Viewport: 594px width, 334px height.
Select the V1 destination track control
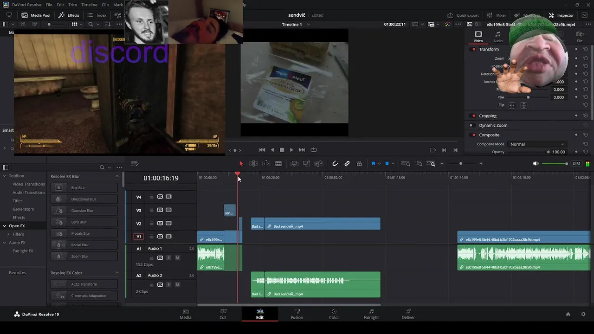click(x=138, y=237)
